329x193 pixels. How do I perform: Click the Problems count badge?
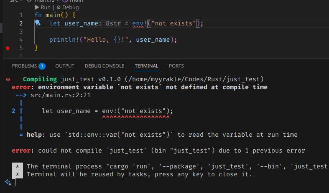pos(42,66)
